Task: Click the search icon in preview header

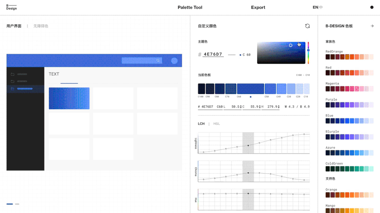Action: 158,61
